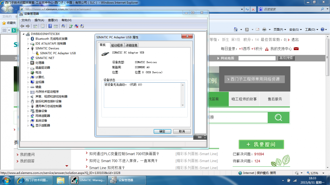
Task: Click 如何让 Smart 700 不进入屏保 question link
Action: pyautogui.click(x=123, y=161)
